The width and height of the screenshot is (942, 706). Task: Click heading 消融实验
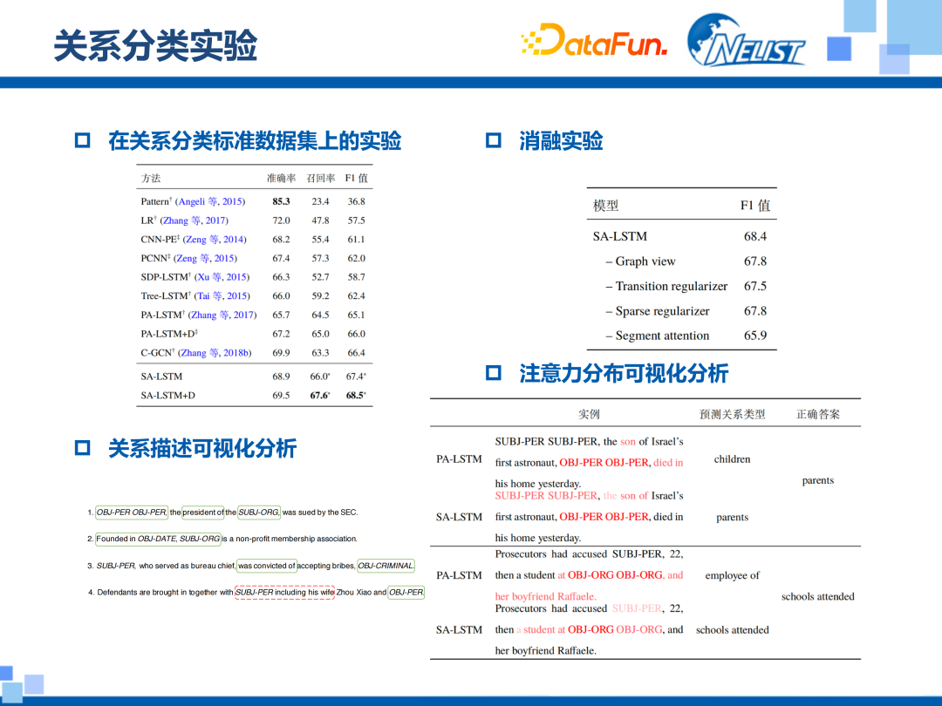click(x=561, y=140)
